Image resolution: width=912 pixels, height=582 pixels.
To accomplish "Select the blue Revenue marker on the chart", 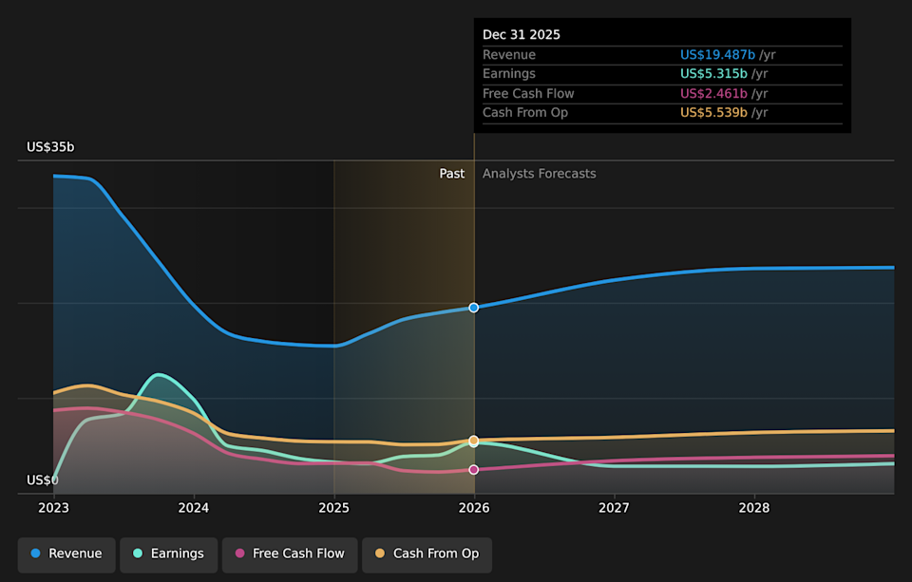I will (473, 307).
